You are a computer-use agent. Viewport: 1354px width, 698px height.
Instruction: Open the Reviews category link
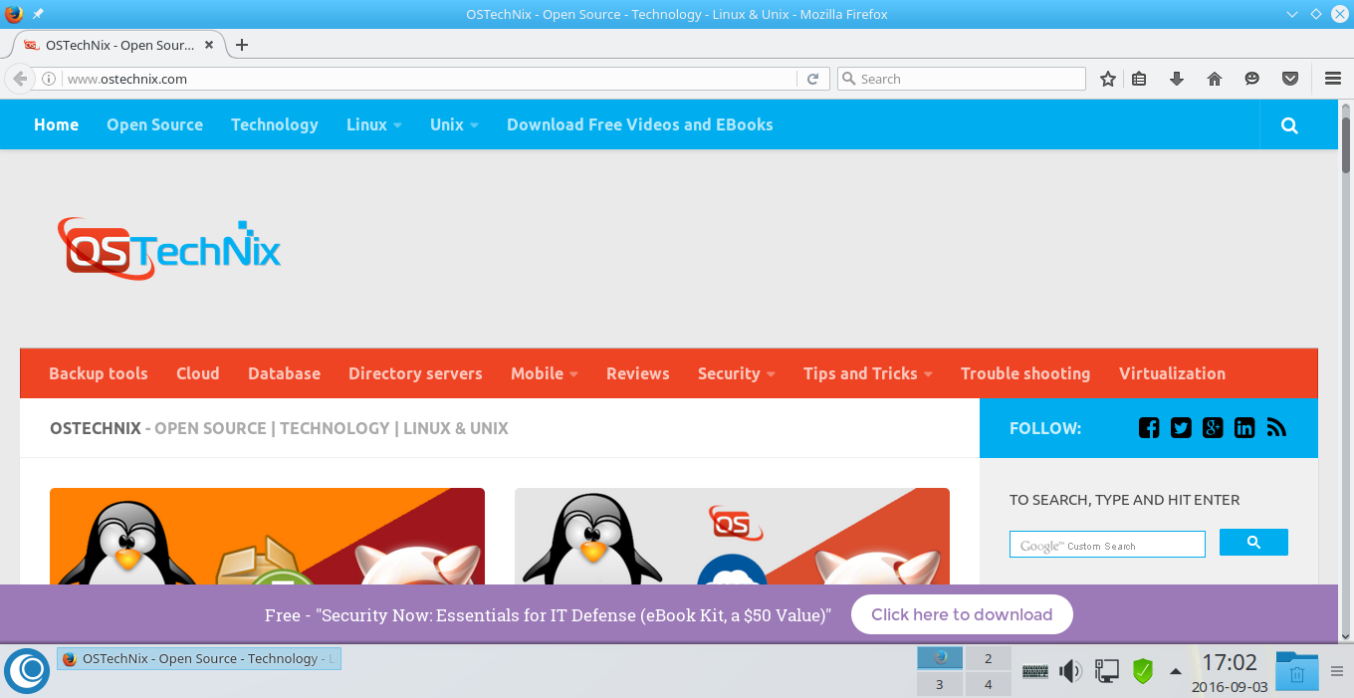coord(638,373)
